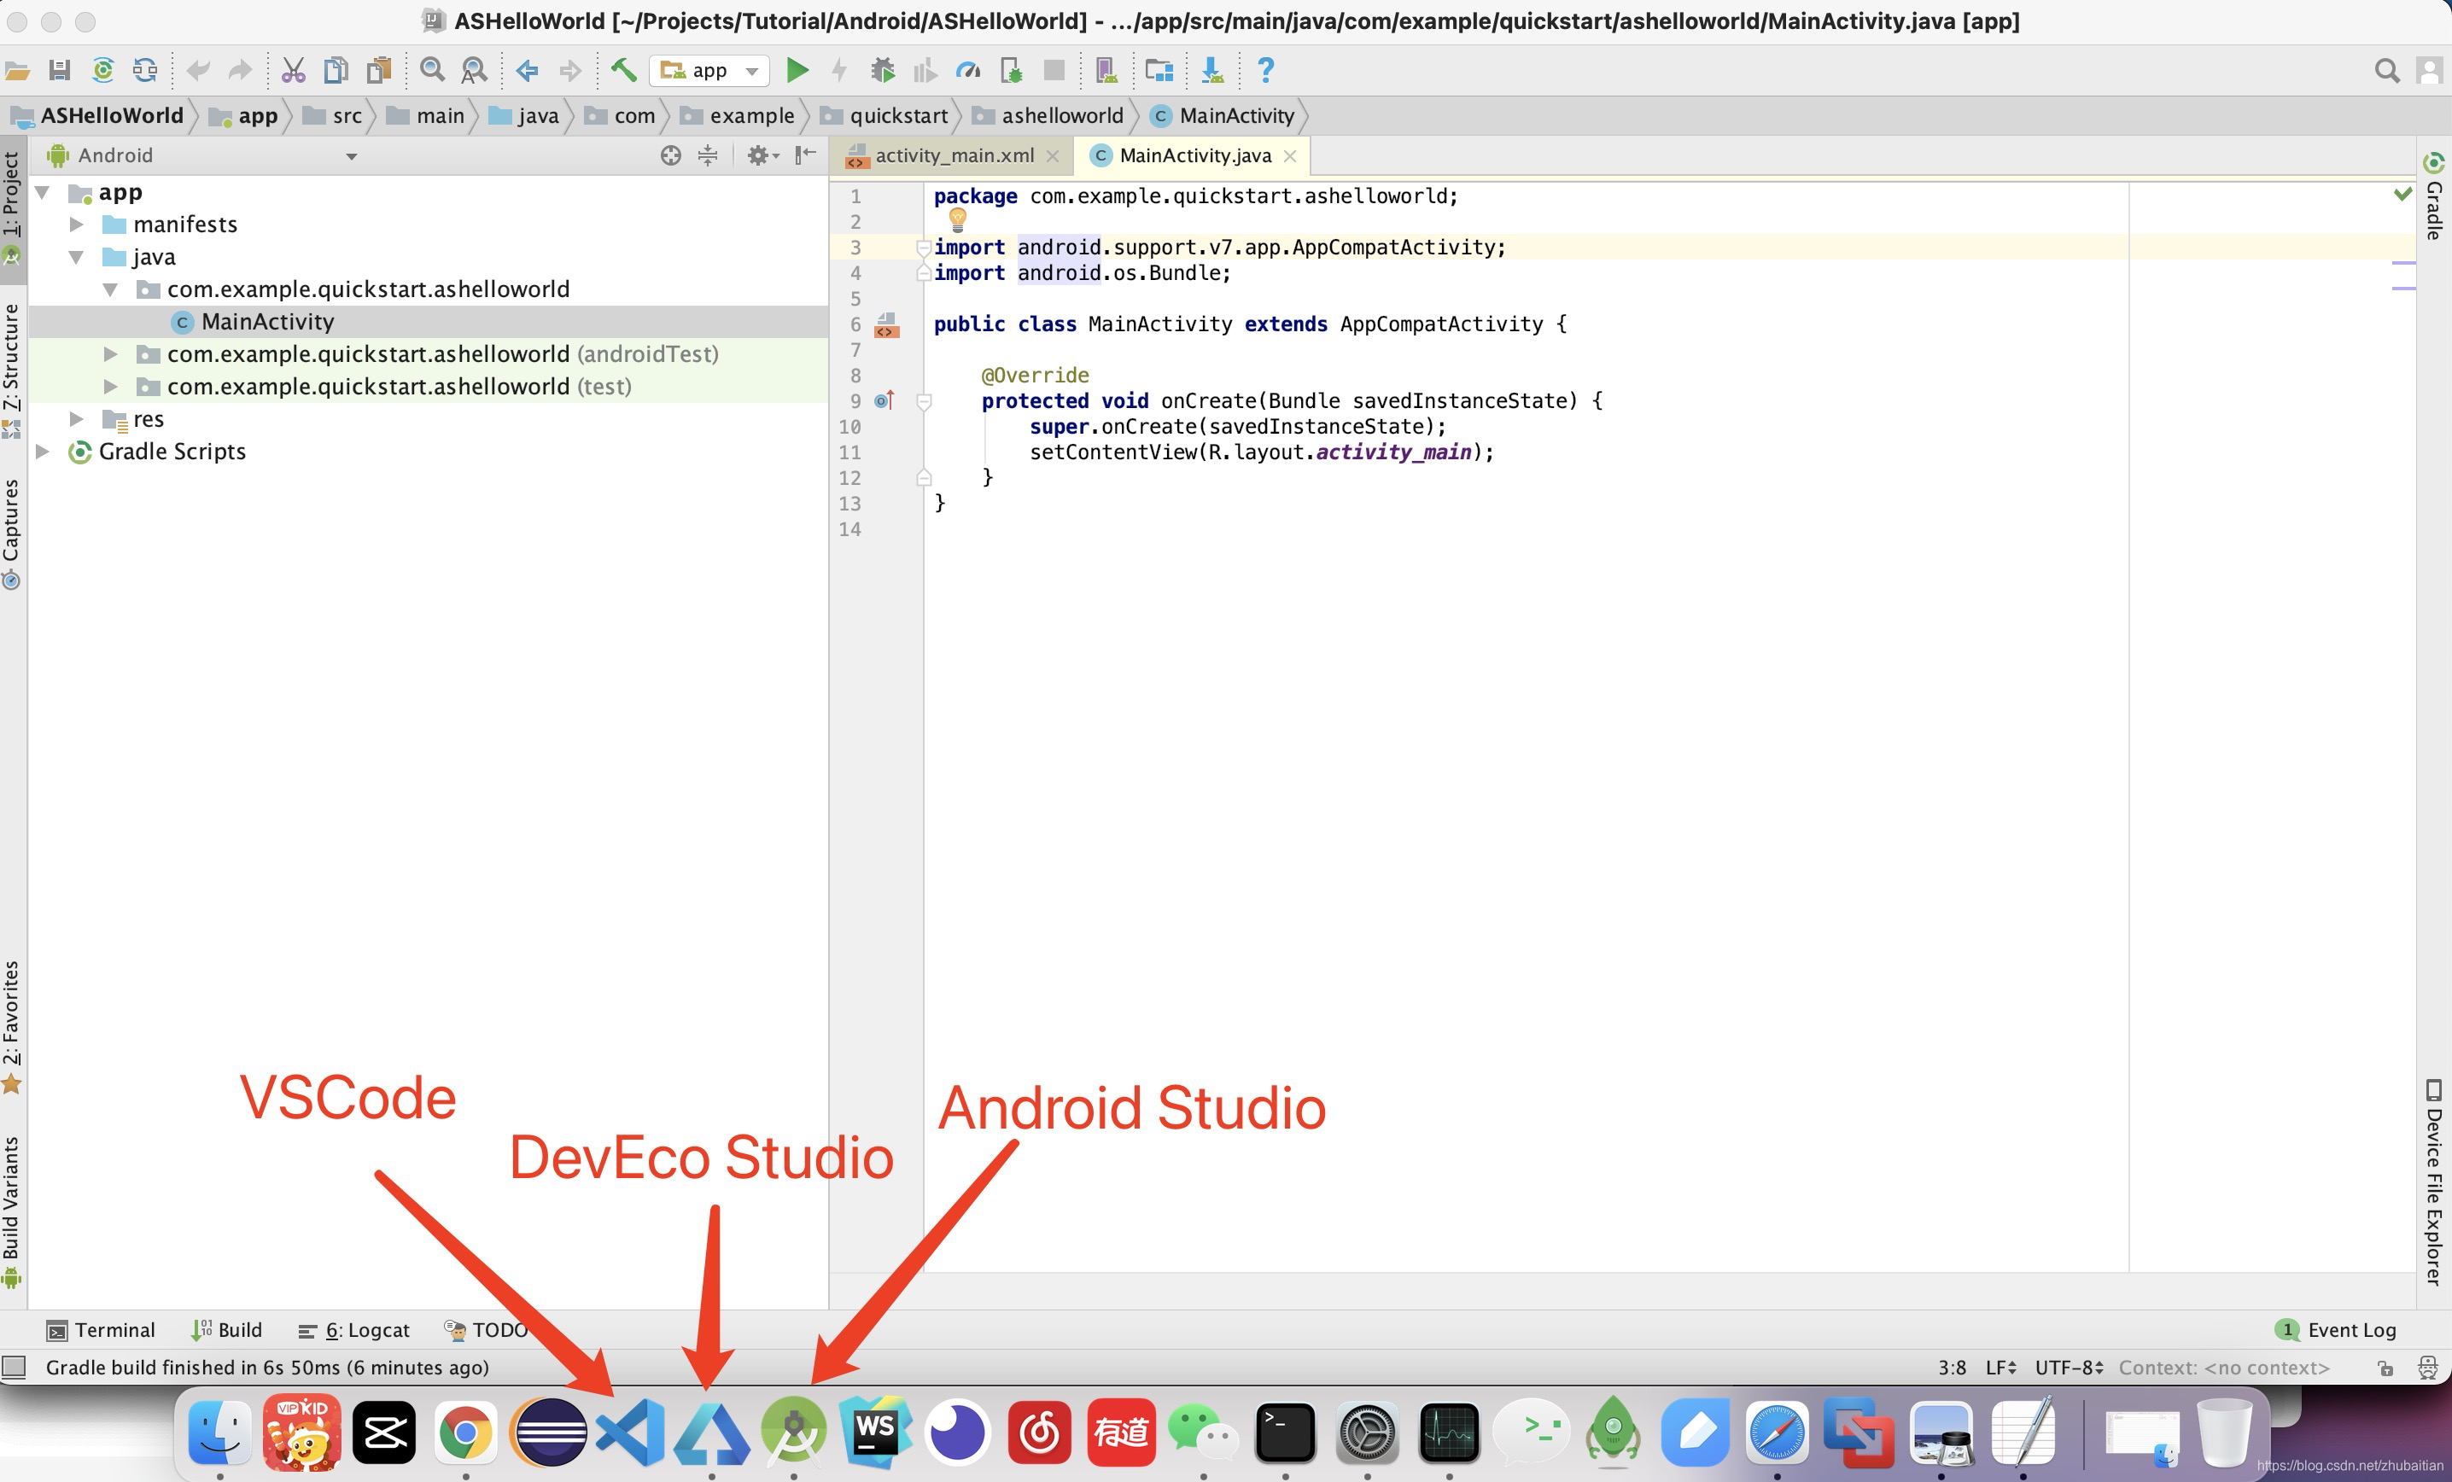Toggle the Gradle side tool window

(x=2434, y=199)
